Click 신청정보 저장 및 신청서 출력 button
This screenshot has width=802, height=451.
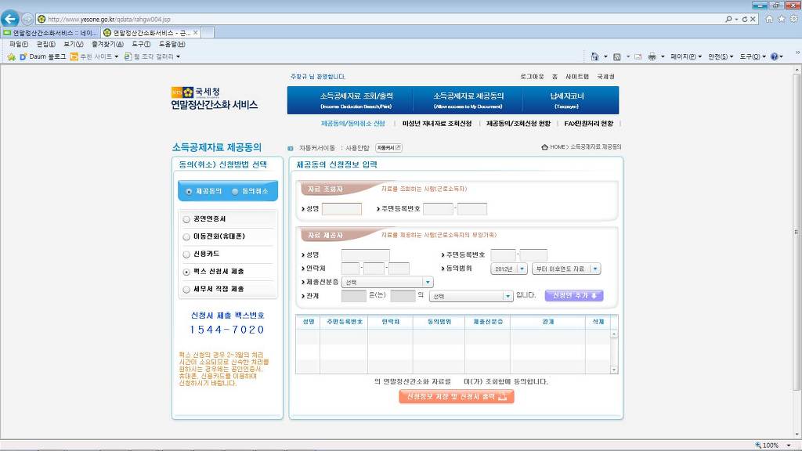[457, 396]
